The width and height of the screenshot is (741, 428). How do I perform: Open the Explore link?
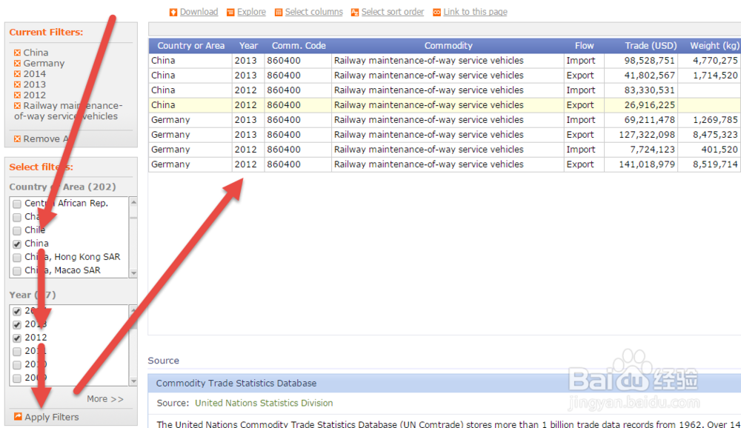click(251, 12)
